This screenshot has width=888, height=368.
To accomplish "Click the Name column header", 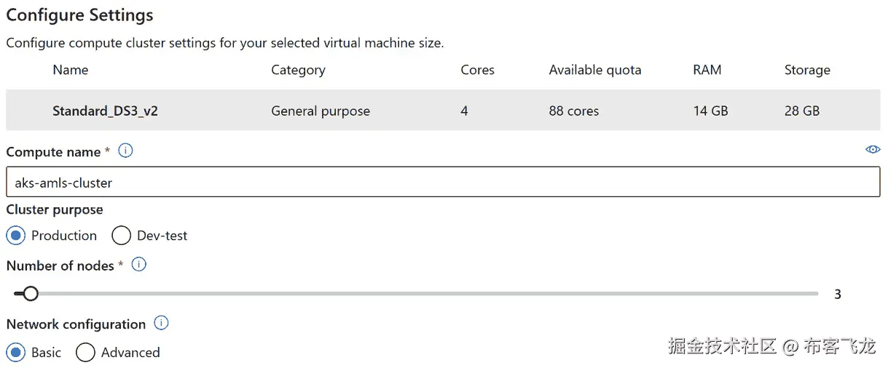I will point(71,70).
